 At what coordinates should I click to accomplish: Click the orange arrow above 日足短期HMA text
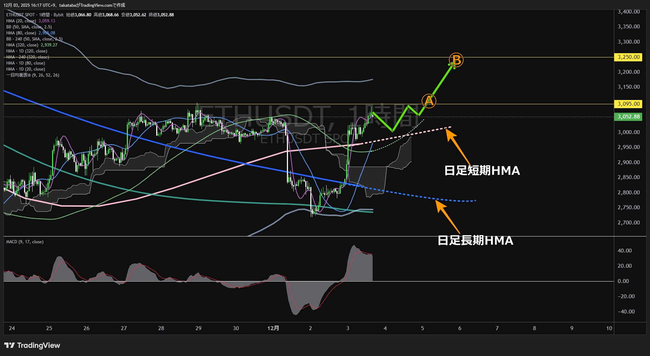click(458, 146)
